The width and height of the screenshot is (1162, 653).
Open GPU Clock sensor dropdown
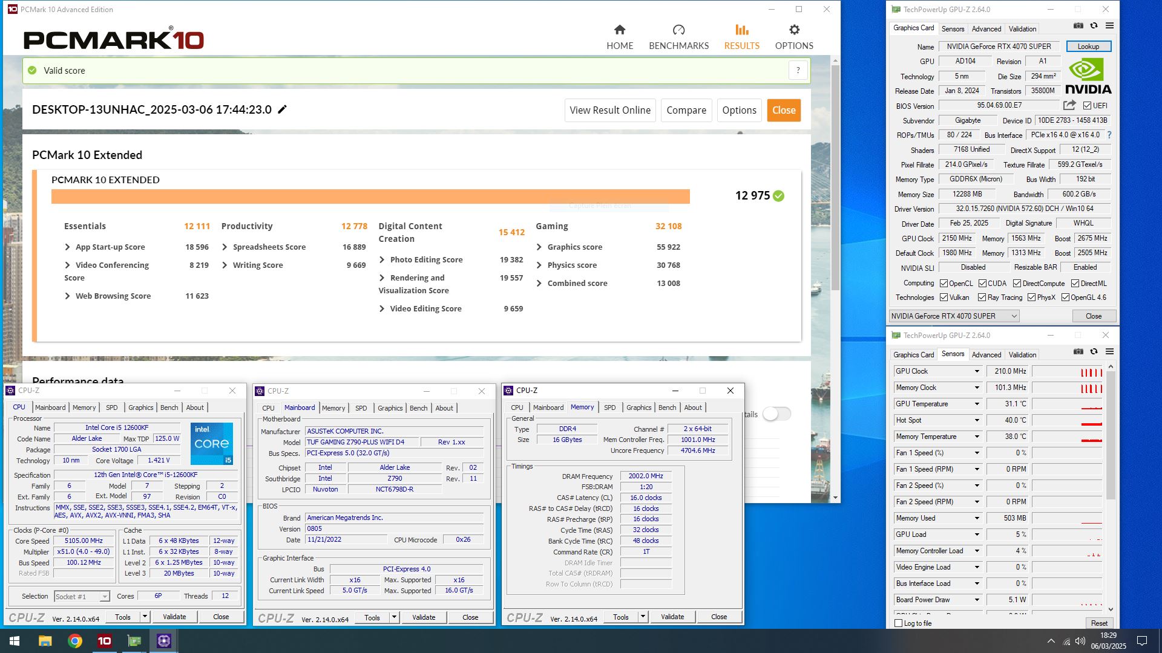click(x=976, y=371)
